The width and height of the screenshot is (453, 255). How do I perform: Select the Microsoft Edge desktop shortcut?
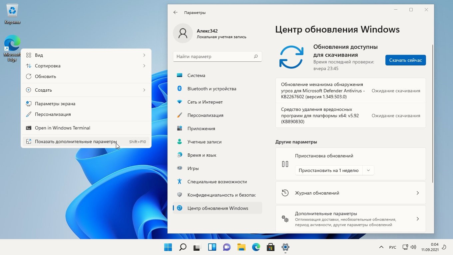[12, 48]
